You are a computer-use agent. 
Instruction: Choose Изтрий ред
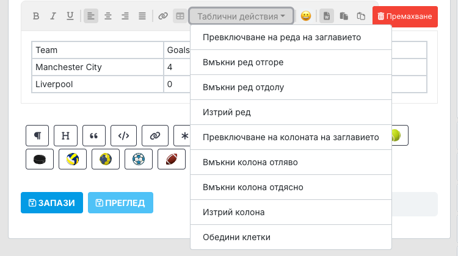pyautogui.click(x=291, y=112)
